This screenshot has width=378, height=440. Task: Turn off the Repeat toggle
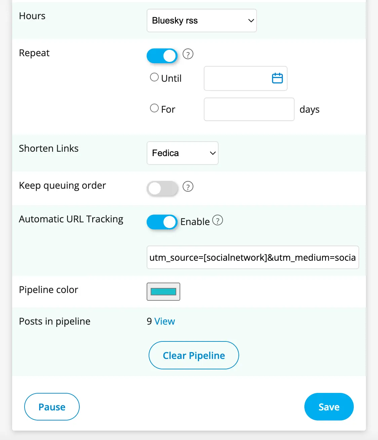[x=162, y=56]
